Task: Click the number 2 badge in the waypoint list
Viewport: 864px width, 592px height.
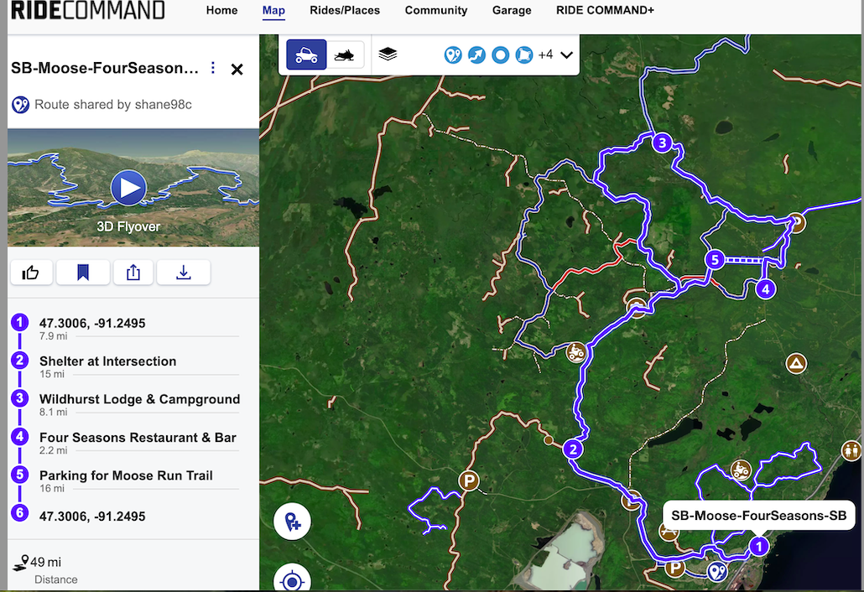Action: pyautogui.click(x=20, y=361)
